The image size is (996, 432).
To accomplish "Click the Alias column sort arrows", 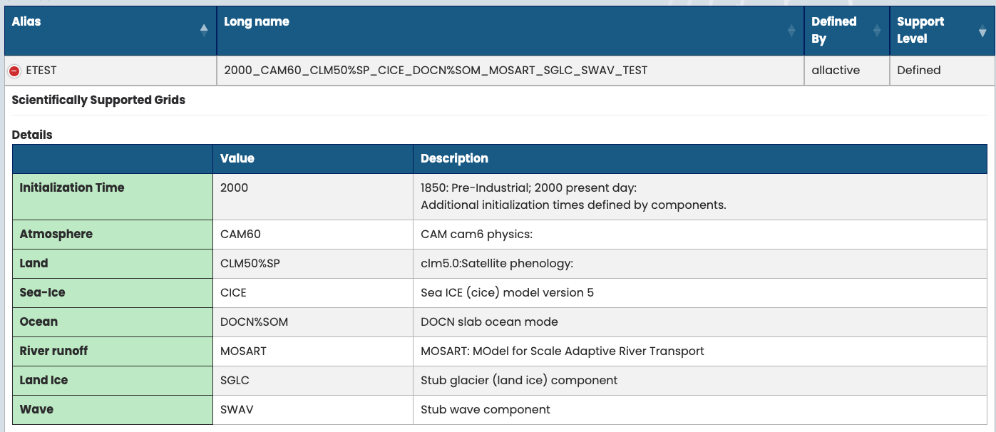I will (x=204, y=31).
